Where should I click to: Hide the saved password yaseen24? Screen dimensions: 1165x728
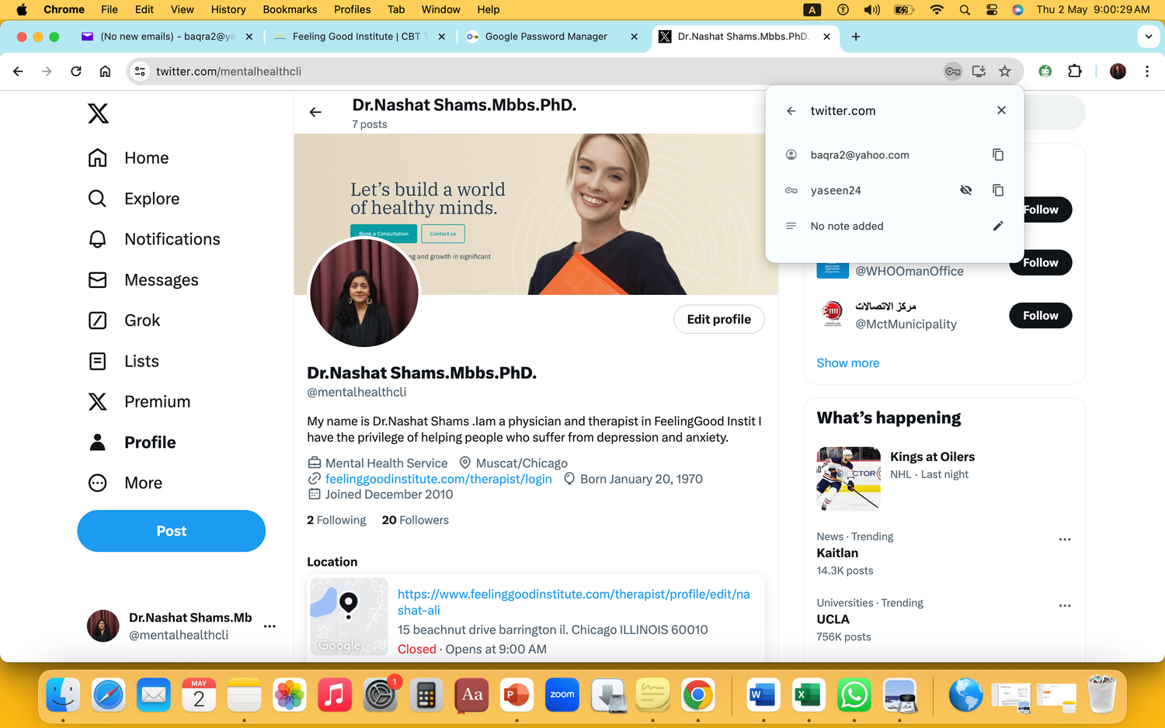click(x=965, y=190)
